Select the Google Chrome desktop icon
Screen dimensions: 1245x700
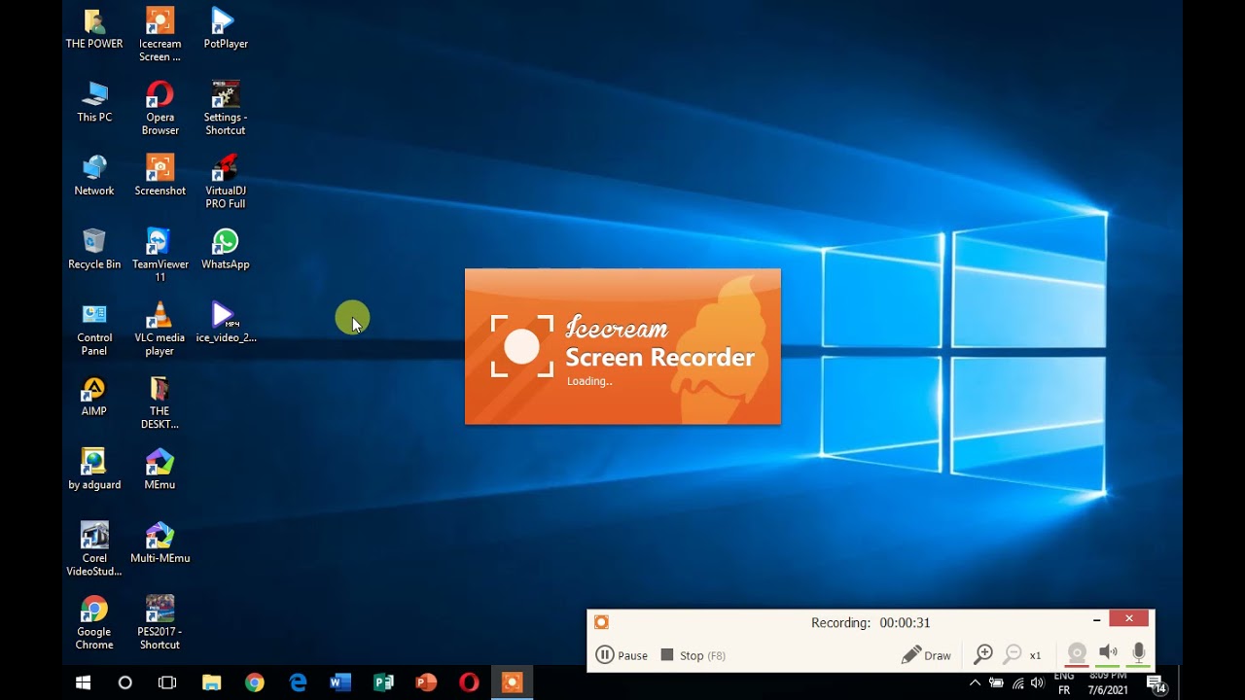[x=94, y=624]
